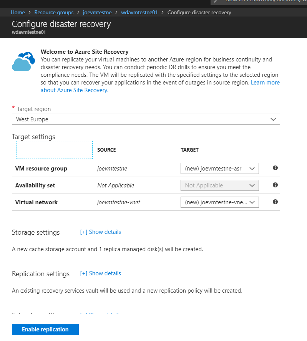Go to Home in the breadcrumb
Screen dimensions: 307x341
(x=18, y=12)
